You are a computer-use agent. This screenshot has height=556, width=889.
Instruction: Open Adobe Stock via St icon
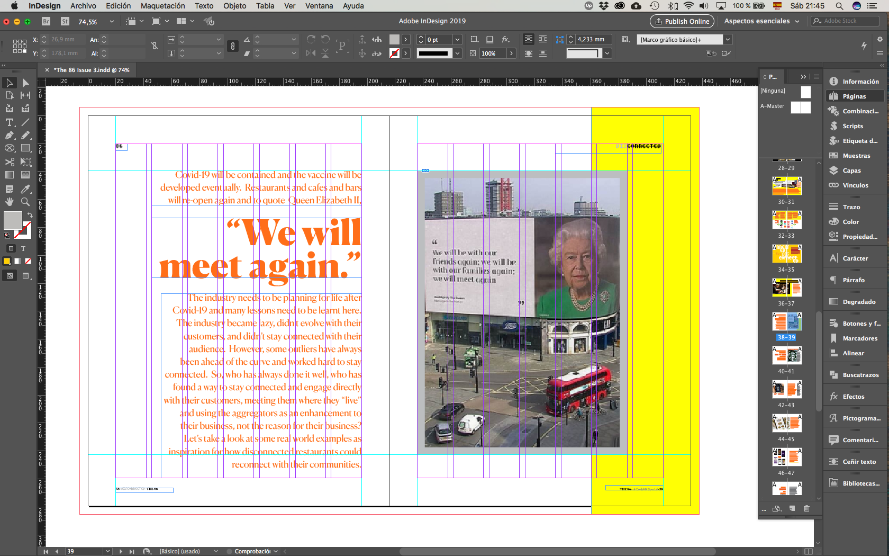coord(65,21)
